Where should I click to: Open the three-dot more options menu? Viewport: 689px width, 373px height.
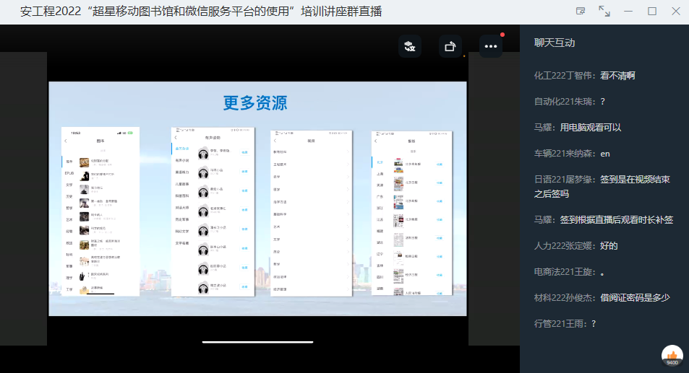pos(491,46)
